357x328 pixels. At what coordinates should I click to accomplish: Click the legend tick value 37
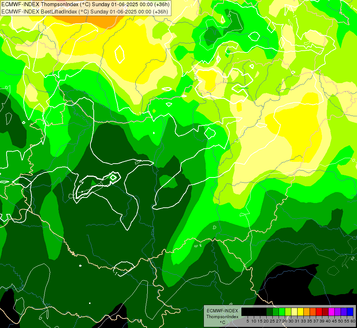316,321
